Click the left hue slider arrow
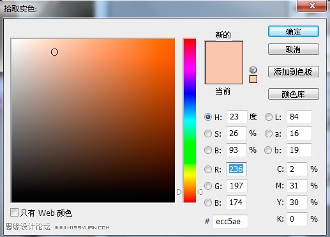330x237 pixels. 179,192
